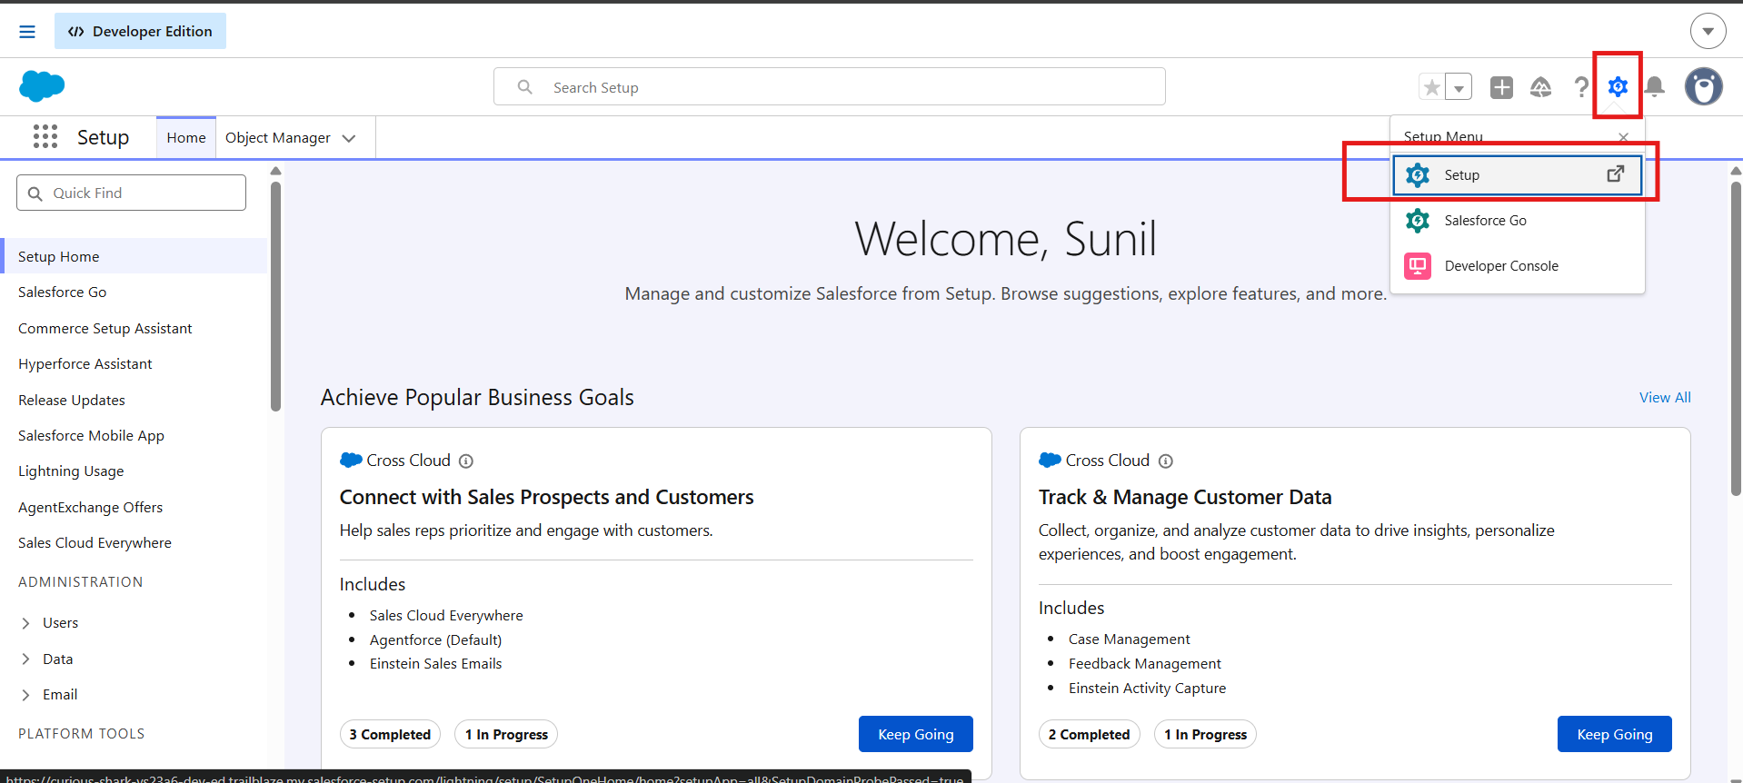
Task: Open Sales Cloud Everywhere in the sidebar
Action: click(95, 543)
